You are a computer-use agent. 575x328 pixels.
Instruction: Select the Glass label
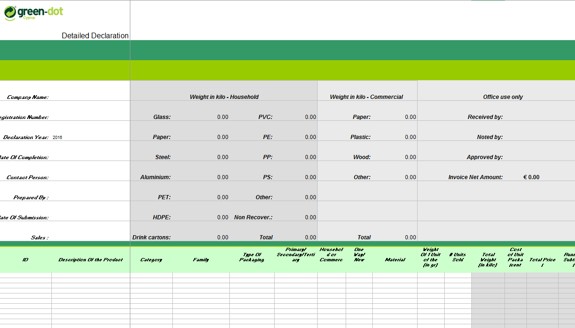click(x=162, y=117)
